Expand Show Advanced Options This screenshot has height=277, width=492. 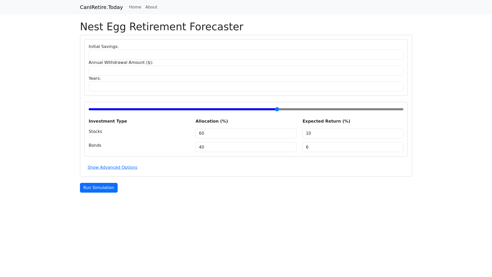coord(112,167)
